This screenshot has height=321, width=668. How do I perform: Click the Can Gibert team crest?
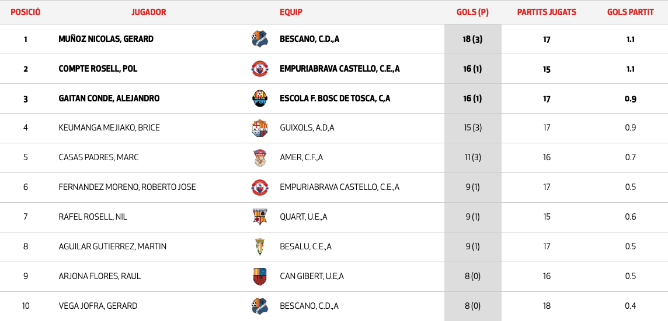[259, 276]
